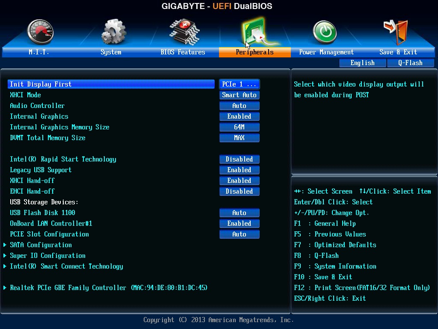Click the English language button
The width and height of the screenshot is (438, 329).
tap(363, 63)
